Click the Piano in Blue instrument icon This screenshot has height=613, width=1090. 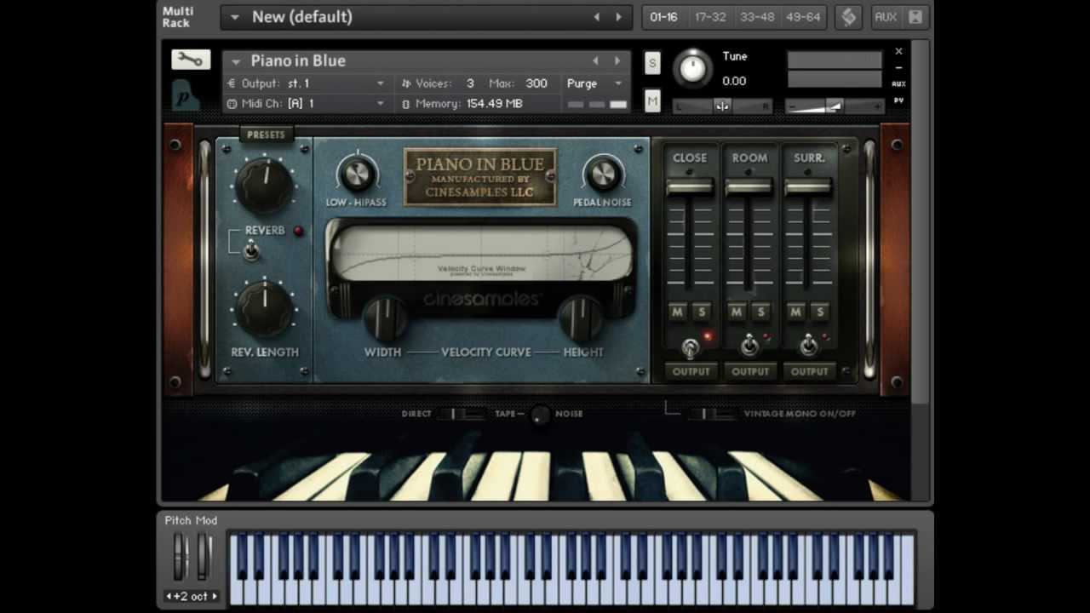[186, 95]
